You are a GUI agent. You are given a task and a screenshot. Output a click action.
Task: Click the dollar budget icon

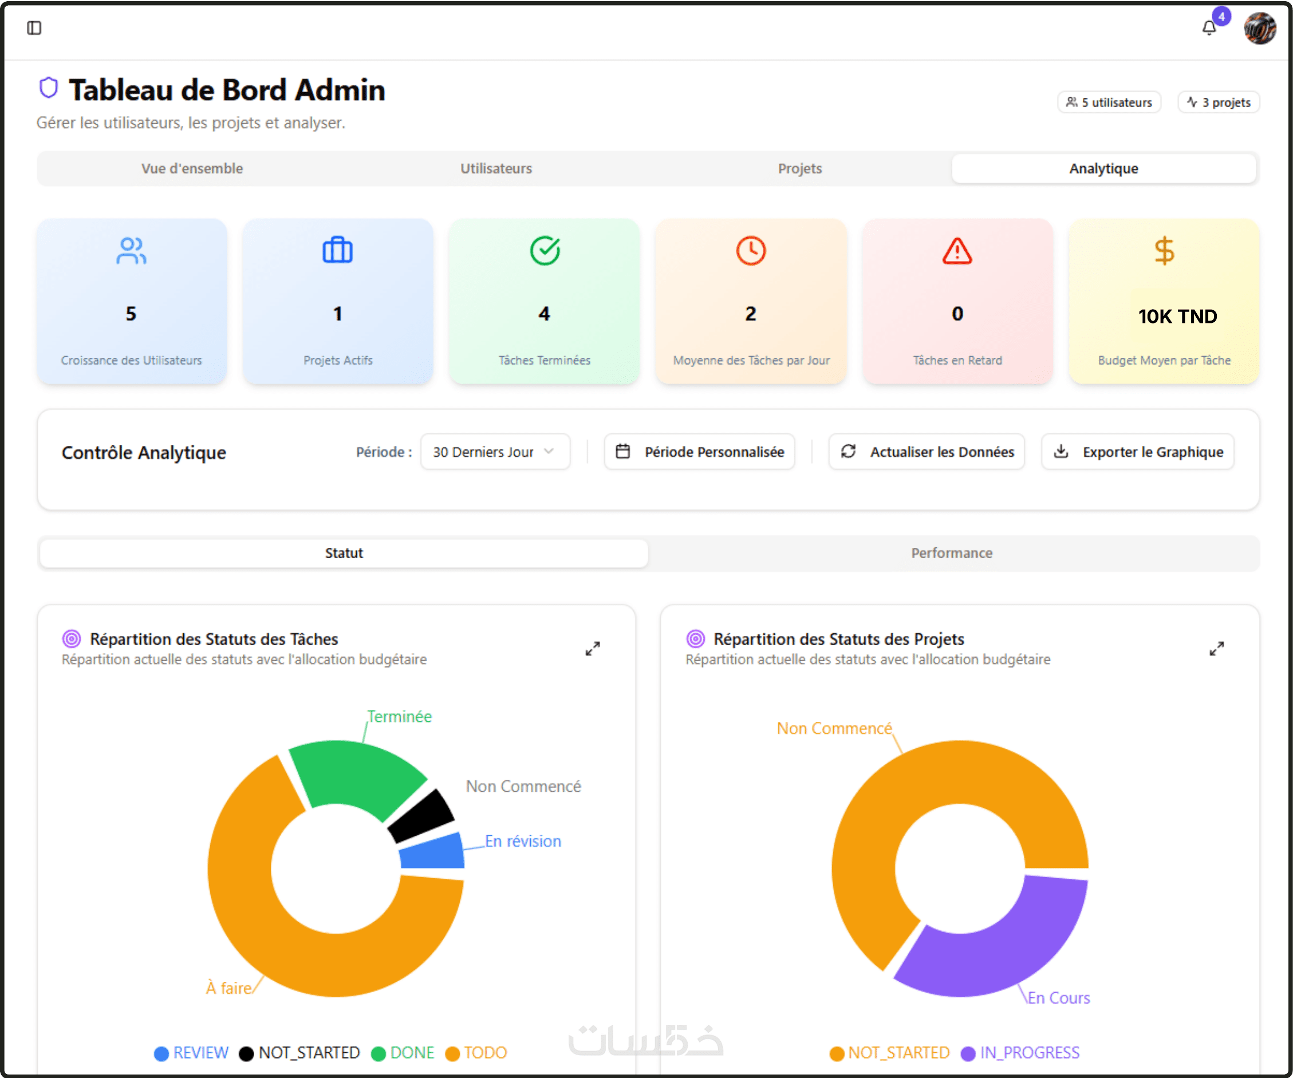point(1164,251)
